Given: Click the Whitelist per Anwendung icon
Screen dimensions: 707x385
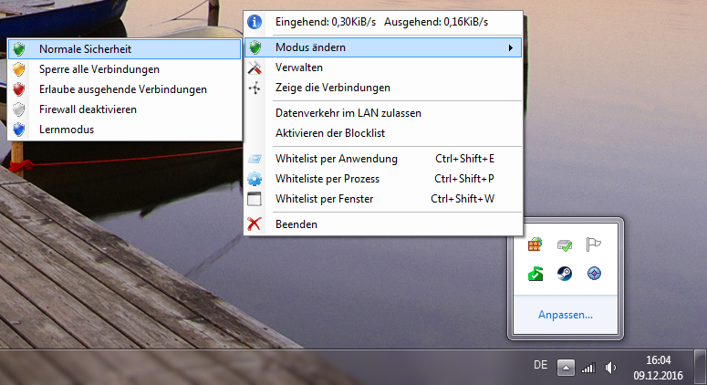Looking at the screenshot, I should 255,159.
